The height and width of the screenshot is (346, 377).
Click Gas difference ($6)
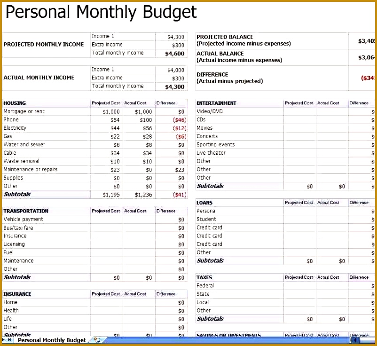[181, 137]
